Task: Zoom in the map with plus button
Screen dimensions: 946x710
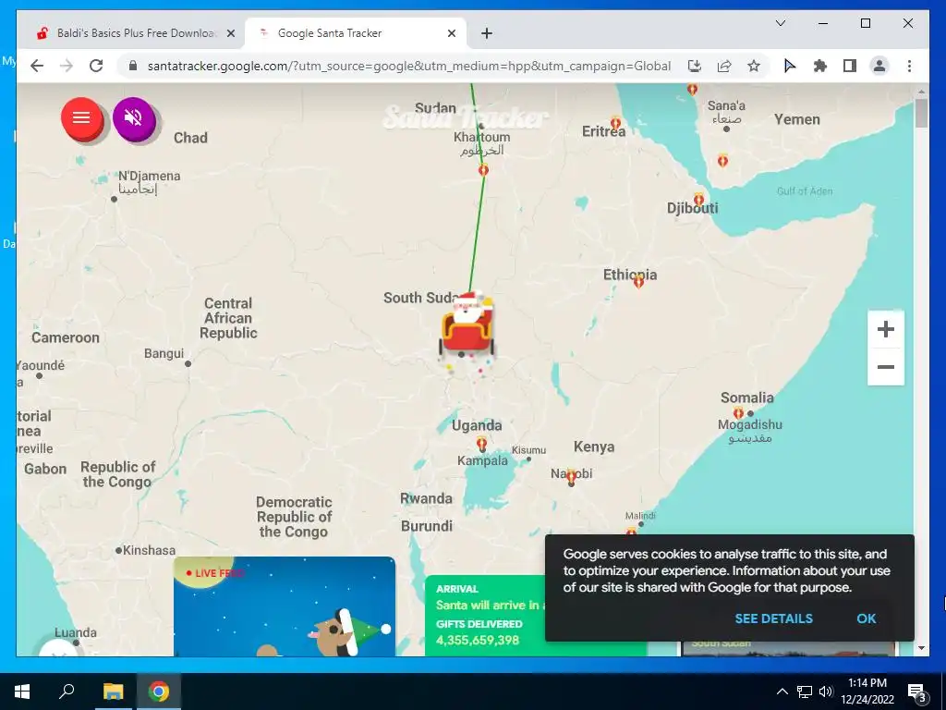Action: point(886,329)
